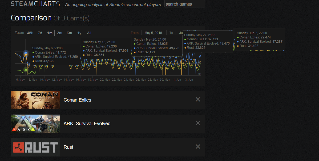Focus the search games field

coord(184,4)
